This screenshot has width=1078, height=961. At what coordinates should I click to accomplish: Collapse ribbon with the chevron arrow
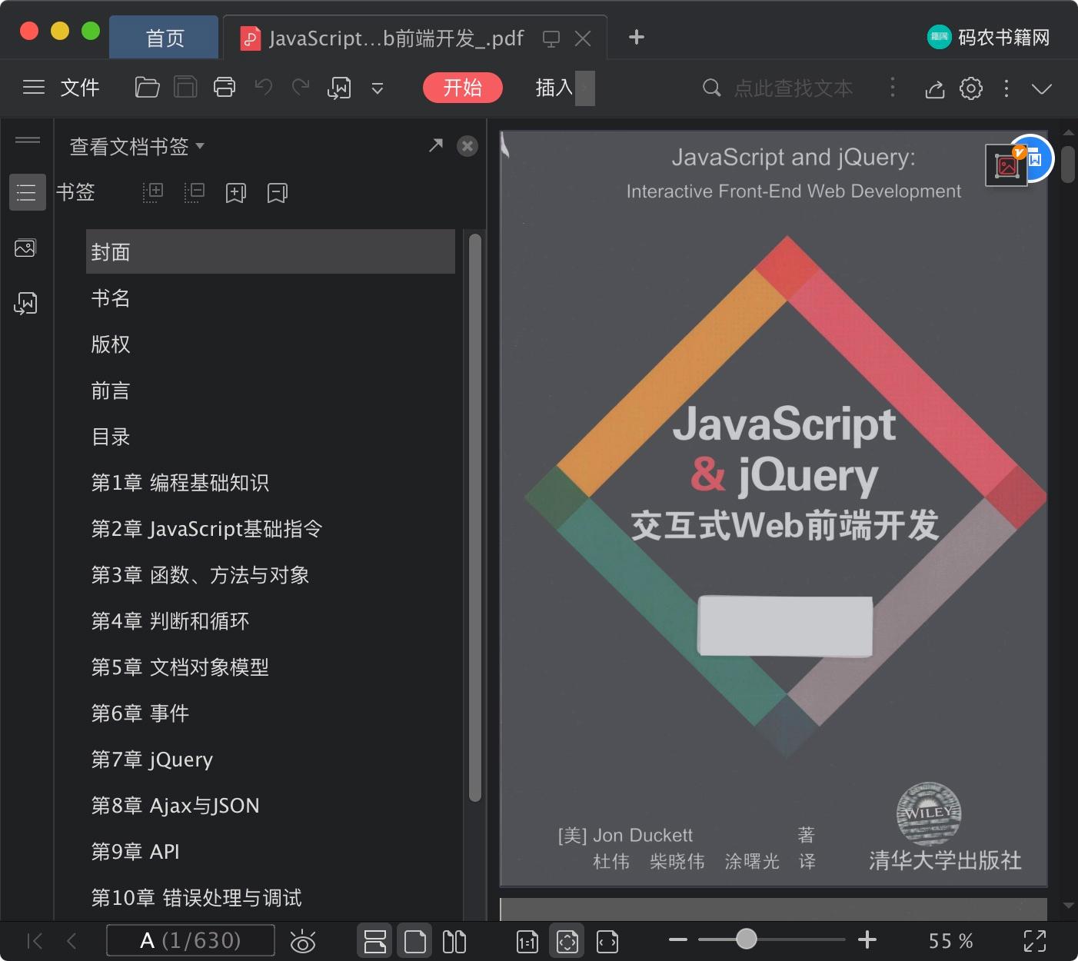pyautogui.click(x=1042, y=89)
